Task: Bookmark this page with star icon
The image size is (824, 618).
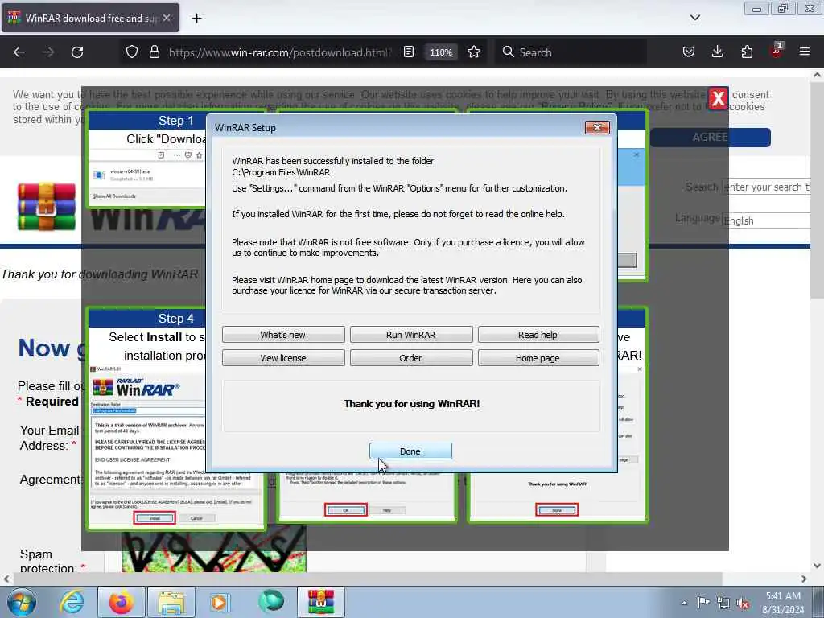Action: click(474, 52)
